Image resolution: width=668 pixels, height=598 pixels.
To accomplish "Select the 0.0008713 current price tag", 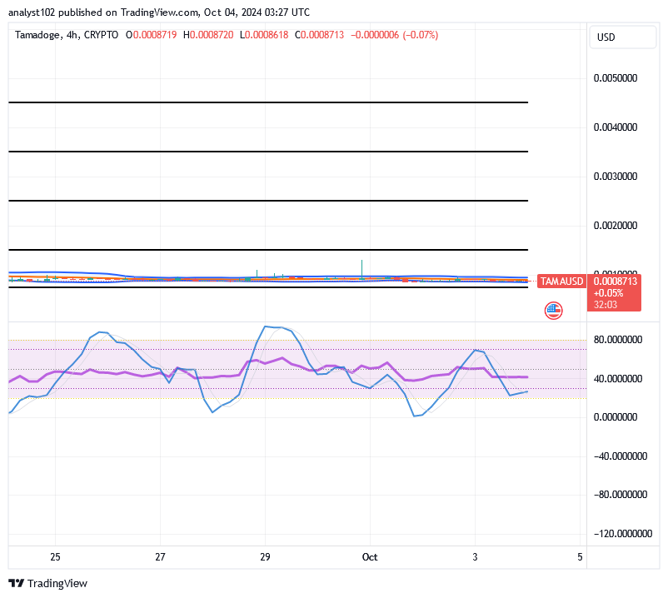I will click(x=614, y=283).
